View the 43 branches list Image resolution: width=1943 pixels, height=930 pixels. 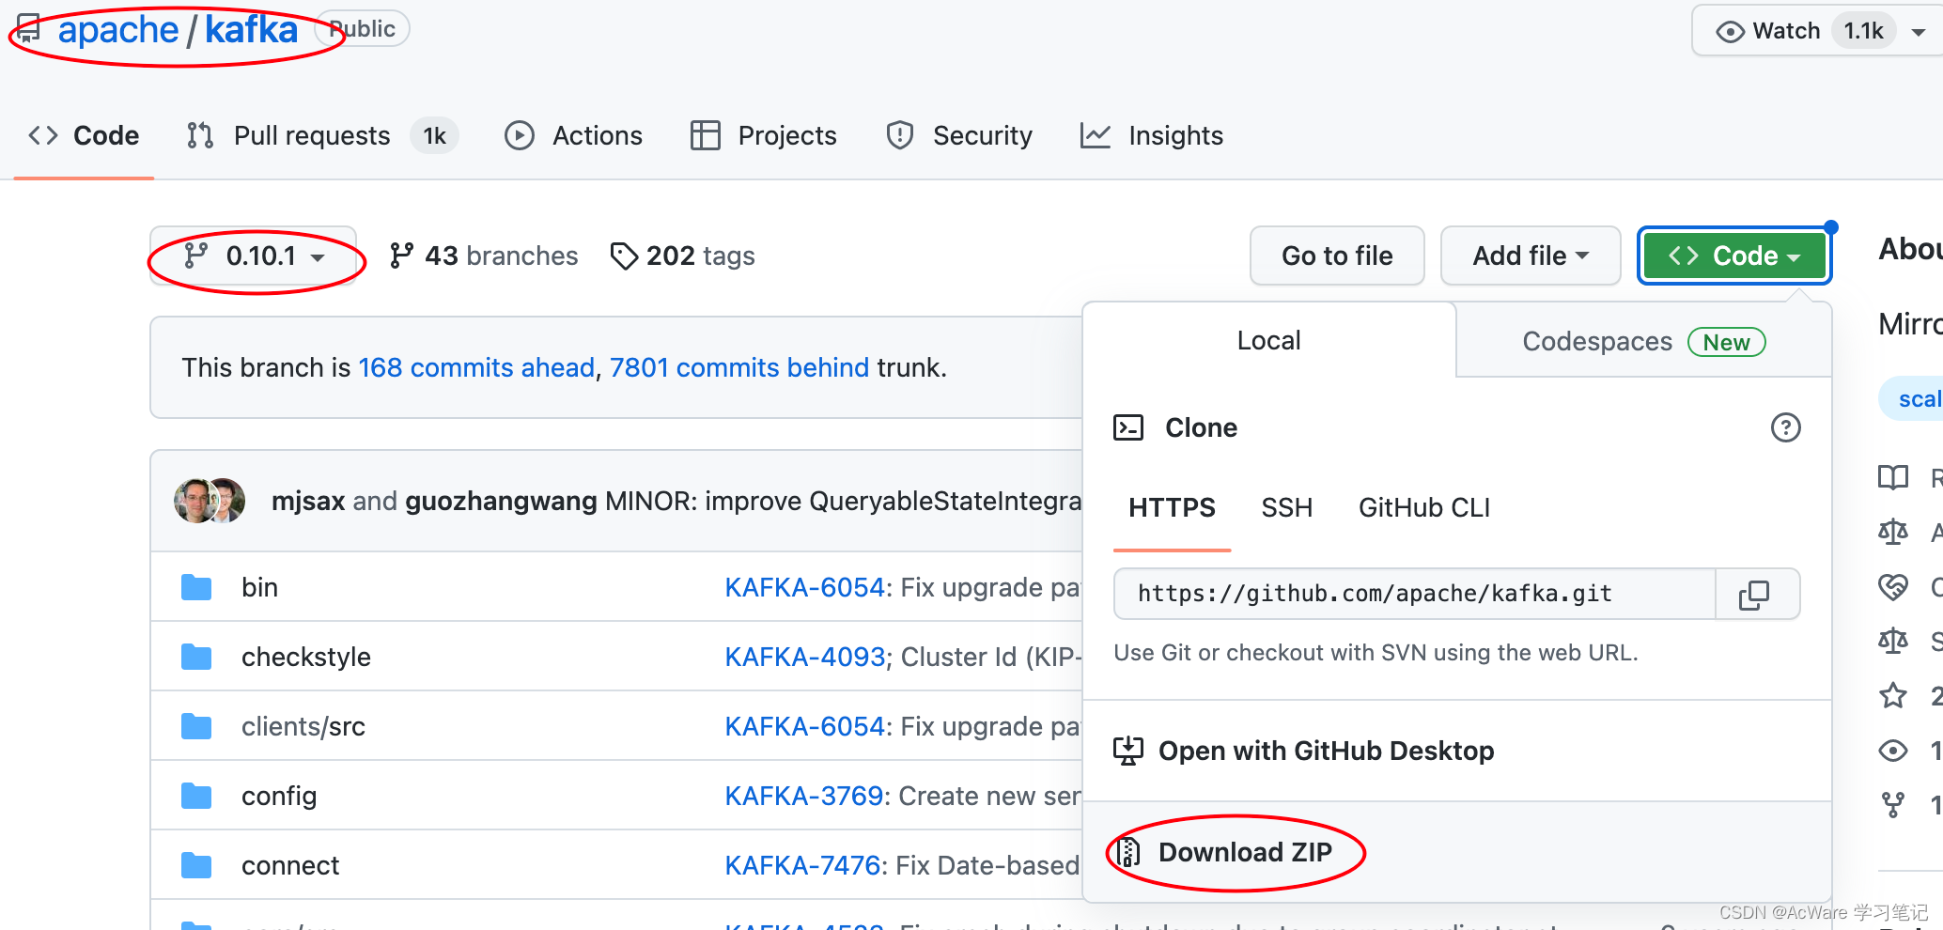point(484,256)
